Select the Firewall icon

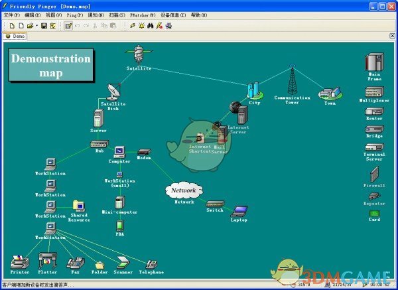(374, 175)
